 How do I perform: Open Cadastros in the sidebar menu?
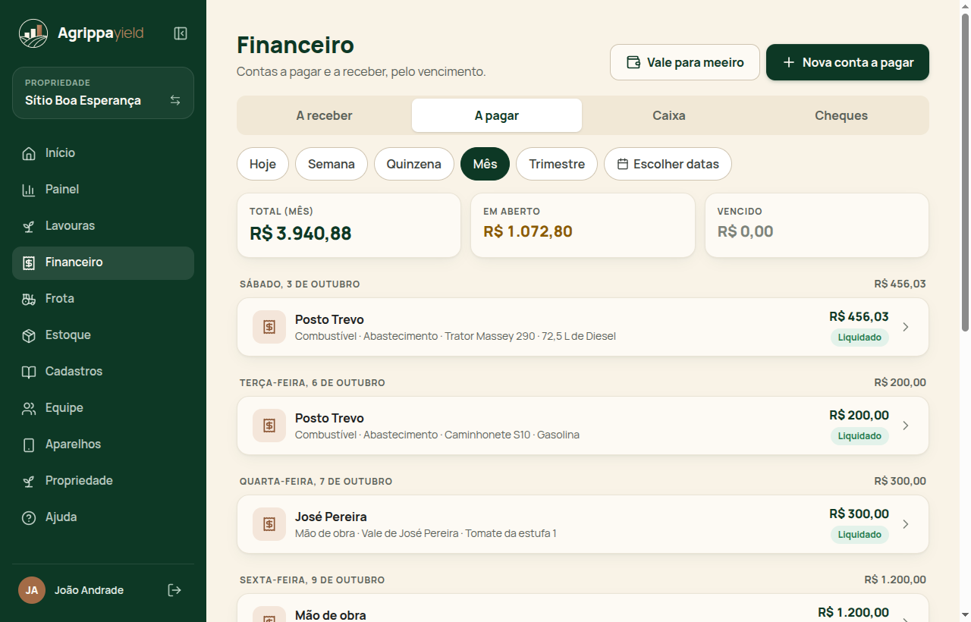coord(103,372)
